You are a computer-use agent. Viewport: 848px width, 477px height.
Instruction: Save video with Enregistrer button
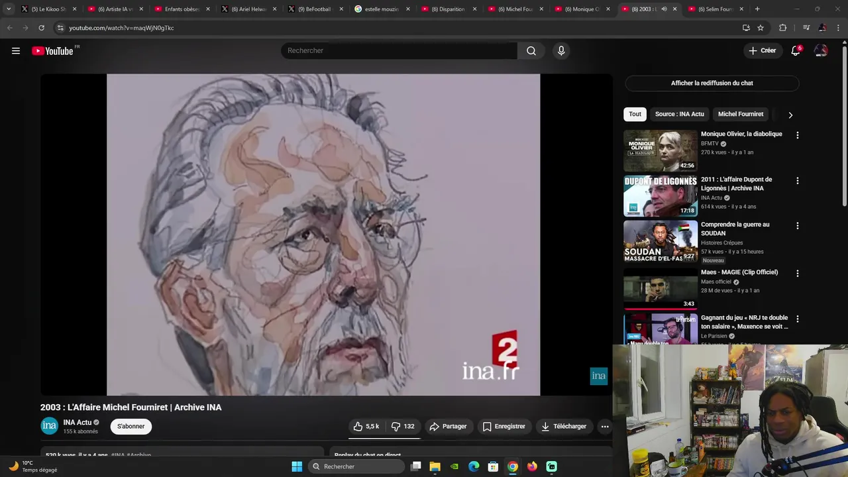click(503, 427)
